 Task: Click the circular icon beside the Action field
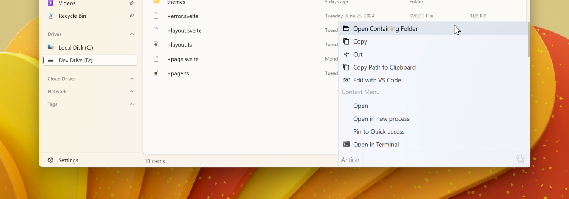[520, 159]
